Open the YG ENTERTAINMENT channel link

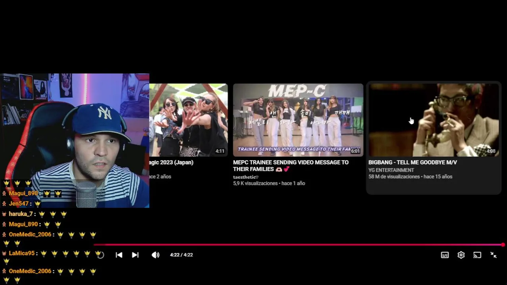391,170
